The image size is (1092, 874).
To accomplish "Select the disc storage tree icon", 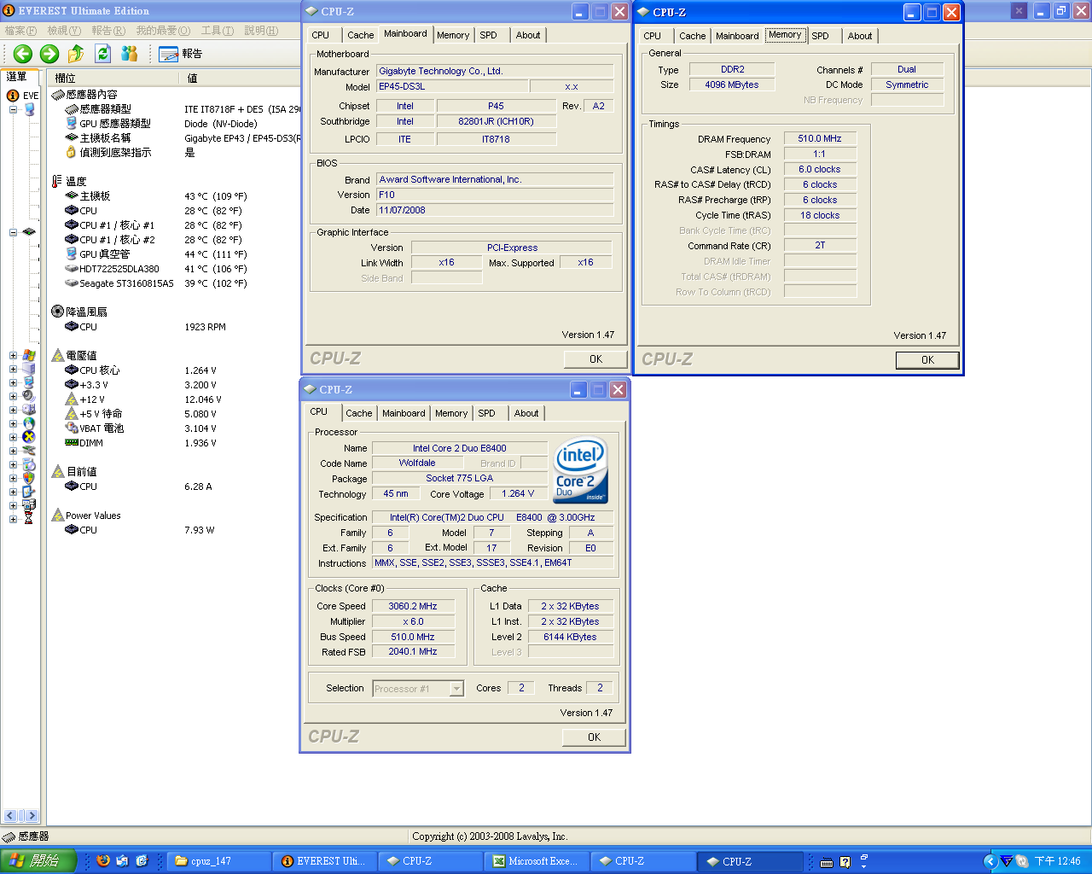I will click(x=29, y=410).
